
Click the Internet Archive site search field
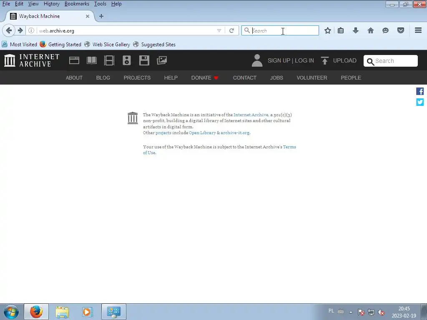tap(390, 61)
